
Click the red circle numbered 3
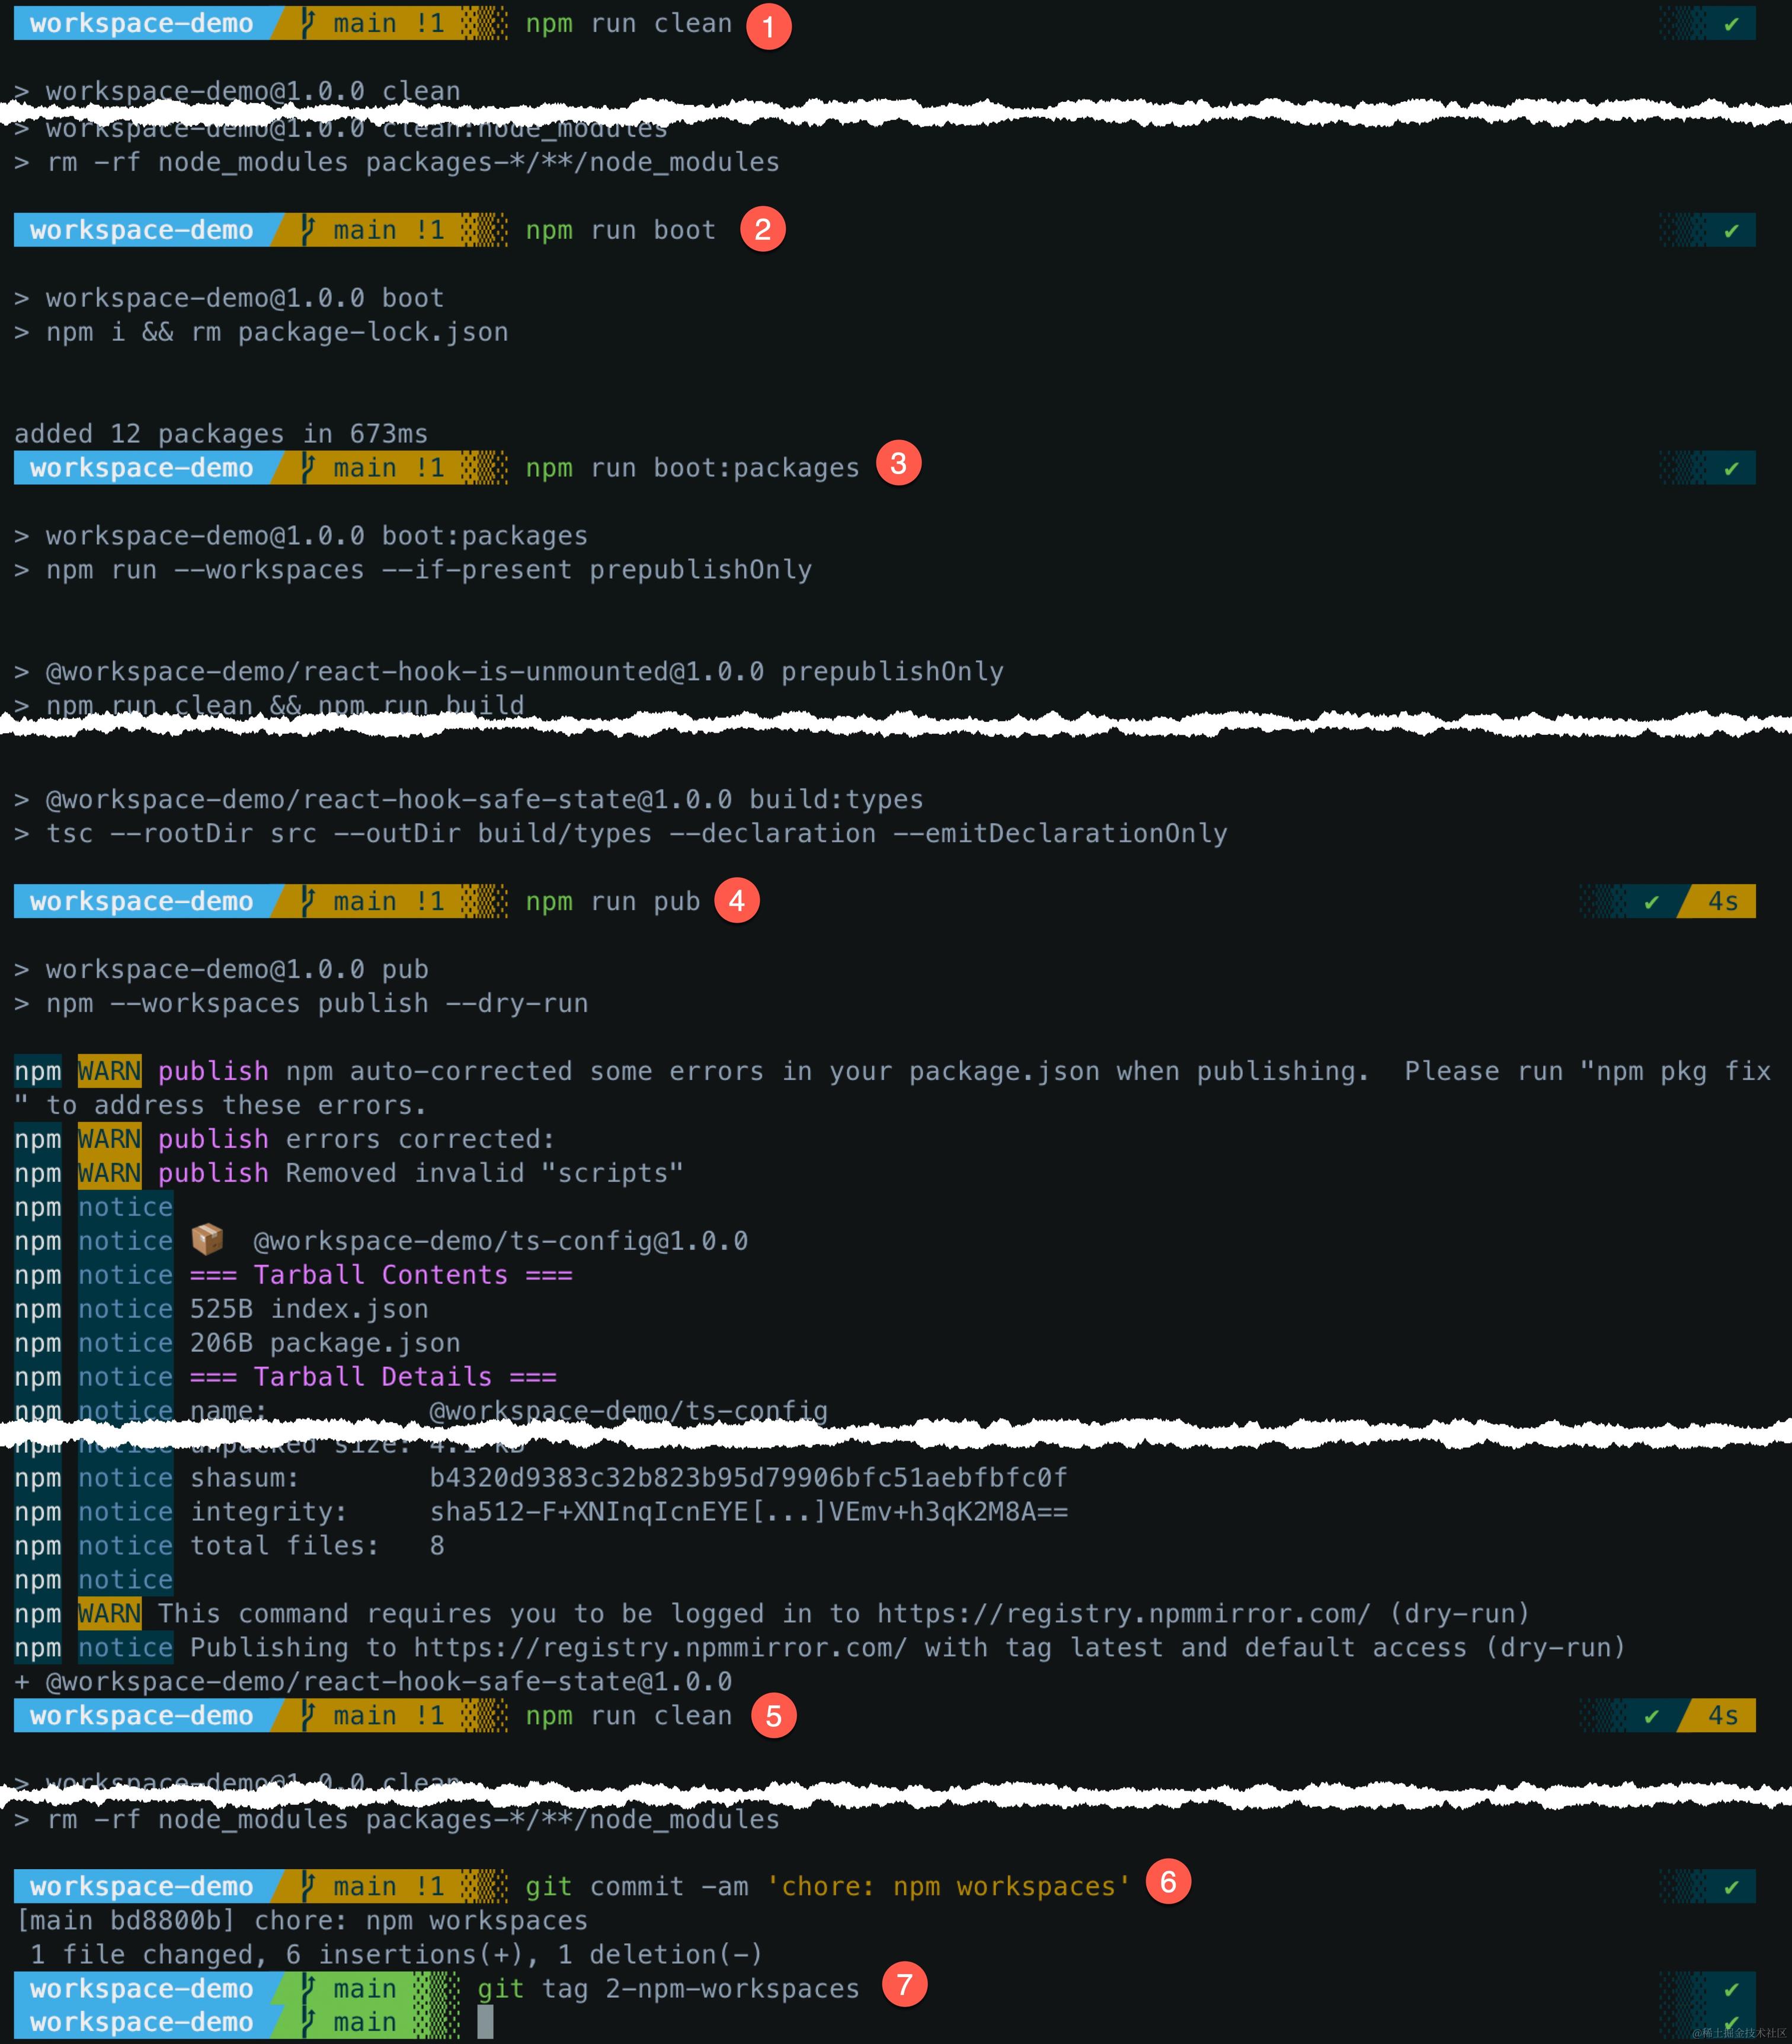point(898,464)
